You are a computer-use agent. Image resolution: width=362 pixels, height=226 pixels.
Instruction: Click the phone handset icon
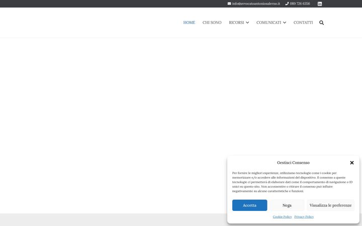click(287, 4)
